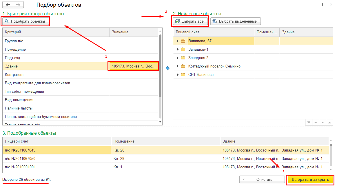337x186 pixels.
Task: Expand the СНТ Вавилова folder
Action: pyautogui.click(x=178, y=75)
